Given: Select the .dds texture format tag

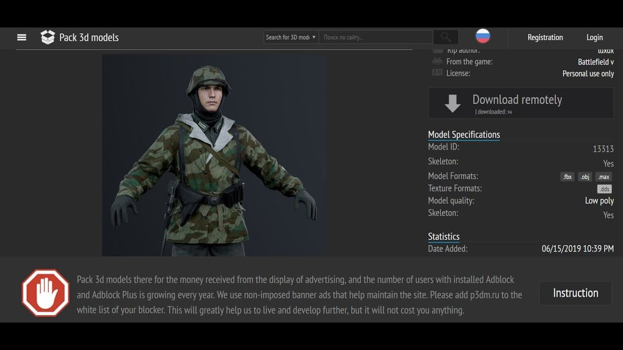Looking at the screenshot, I should pos(605,189).
